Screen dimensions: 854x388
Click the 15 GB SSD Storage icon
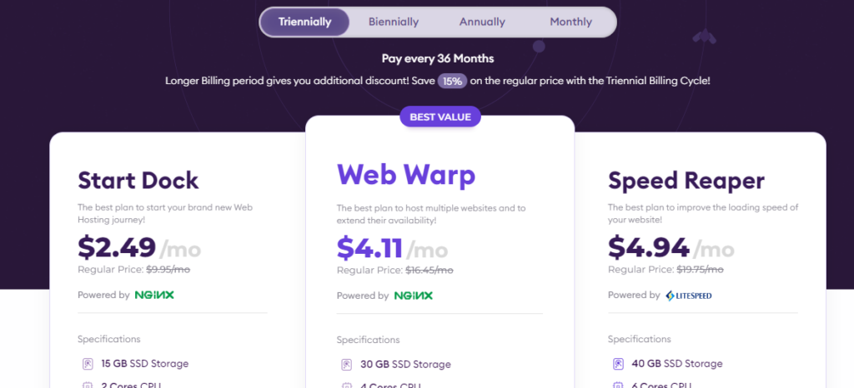point(87,364)
